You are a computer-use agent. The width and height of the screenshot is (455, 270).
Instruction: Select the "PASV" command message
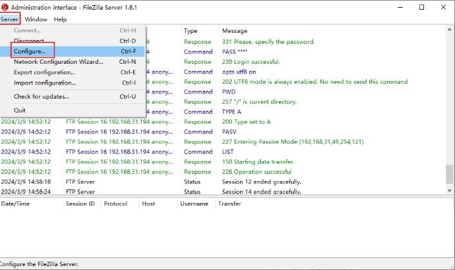pos(229,132)
